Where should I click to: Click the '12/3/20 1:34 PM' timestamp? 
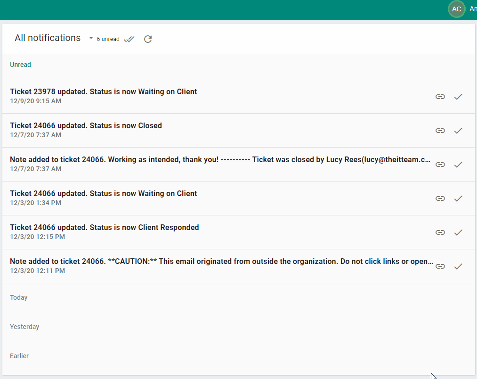click(36, 203)
